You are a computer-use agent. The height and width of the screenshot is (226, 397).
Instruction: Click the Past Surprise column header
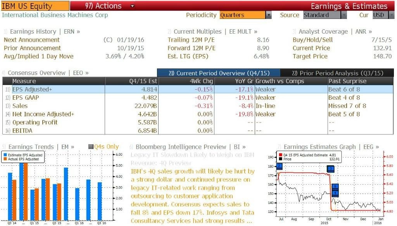[361, 81]
